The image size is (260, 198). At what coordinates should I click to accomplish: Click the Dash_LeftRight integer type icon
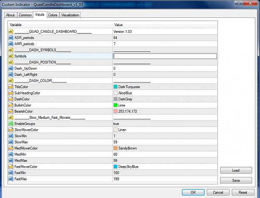[x=11, y=75]
